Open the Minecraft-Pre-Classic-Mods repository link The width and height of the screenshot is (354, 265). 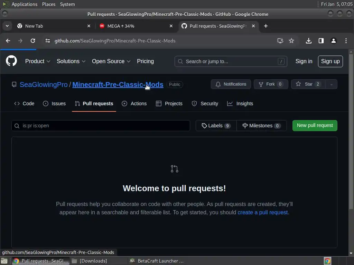click(118, 85)
